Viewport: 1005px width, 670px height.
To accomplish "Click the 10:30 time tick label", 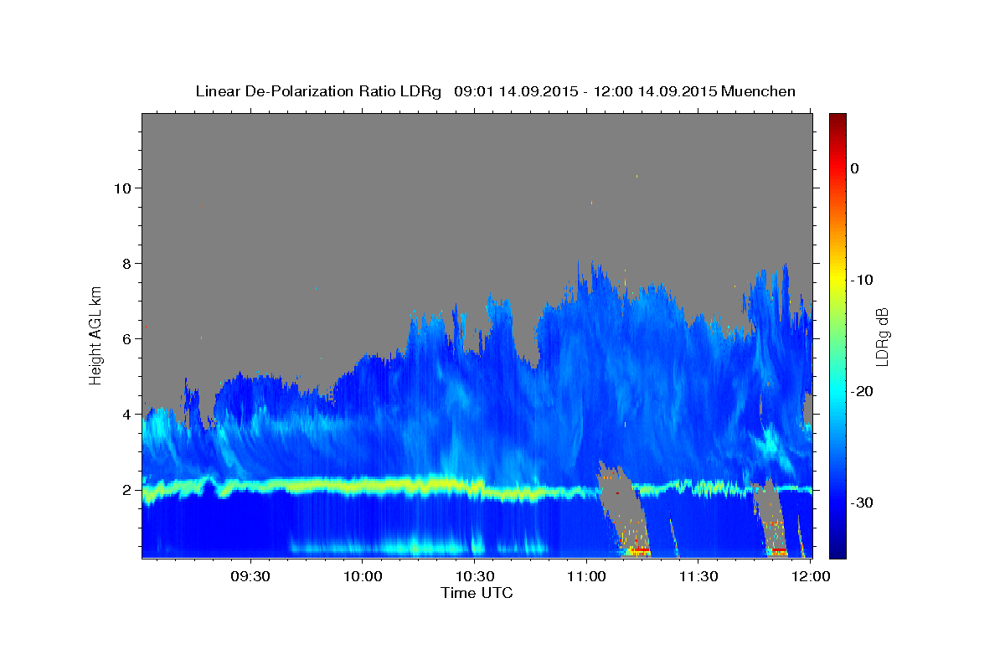I will pyautogui.click(x=473, y=577).
